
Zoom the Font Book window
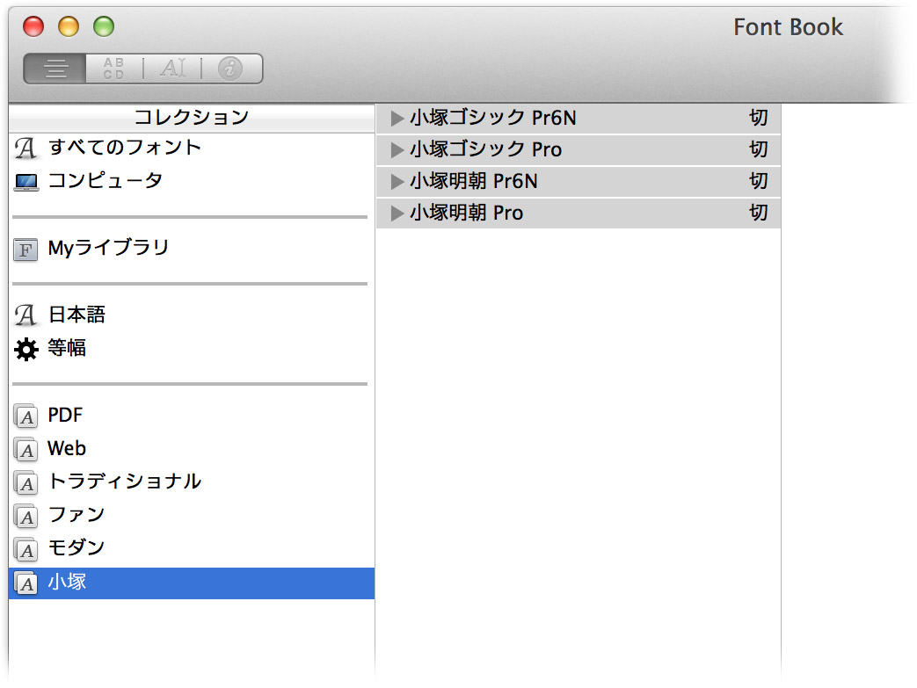[104, 26]
